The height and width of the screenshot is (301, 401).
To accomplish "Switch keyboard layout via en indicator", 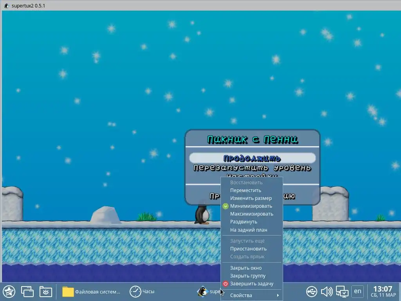I will tap(358, 291).
